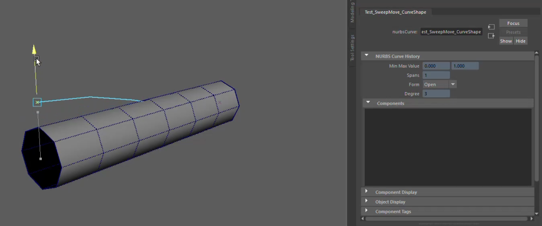Viewport: 542px width, 226px height.
Task: Collapse the Components section
Action: (x=367, y=103)
